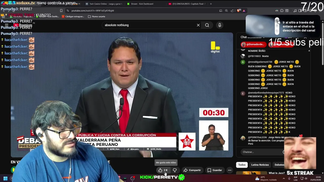Open 'Cárdigan extragran...' bookmark

click(73, 16)
